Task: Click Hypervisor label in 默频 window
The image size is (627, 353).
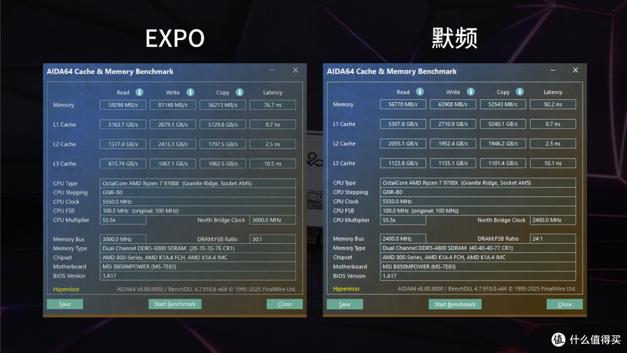Action: (x=346, y=289)
